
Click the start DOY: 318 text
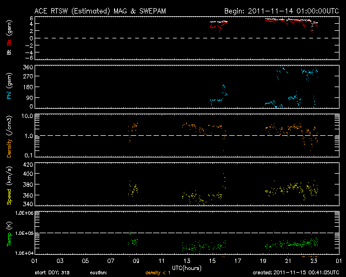tap(52, 273)
